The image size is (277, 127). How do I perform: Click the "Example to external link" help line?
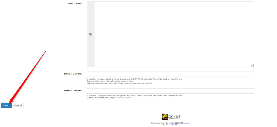[x=109, y=98]
